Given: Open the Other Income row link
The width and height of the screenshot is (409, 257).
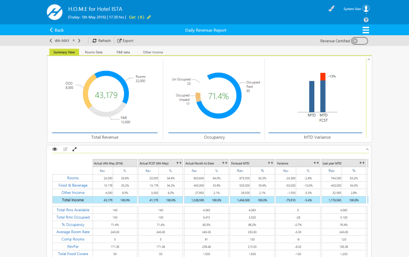Looking at the screenshot, I should [73, 193].
